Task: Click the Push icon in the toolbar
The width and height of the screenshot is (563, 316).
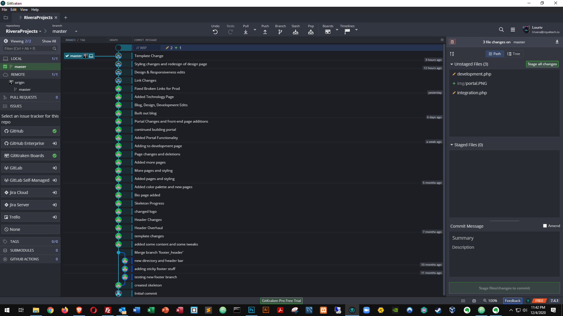Action: (265, 32)
